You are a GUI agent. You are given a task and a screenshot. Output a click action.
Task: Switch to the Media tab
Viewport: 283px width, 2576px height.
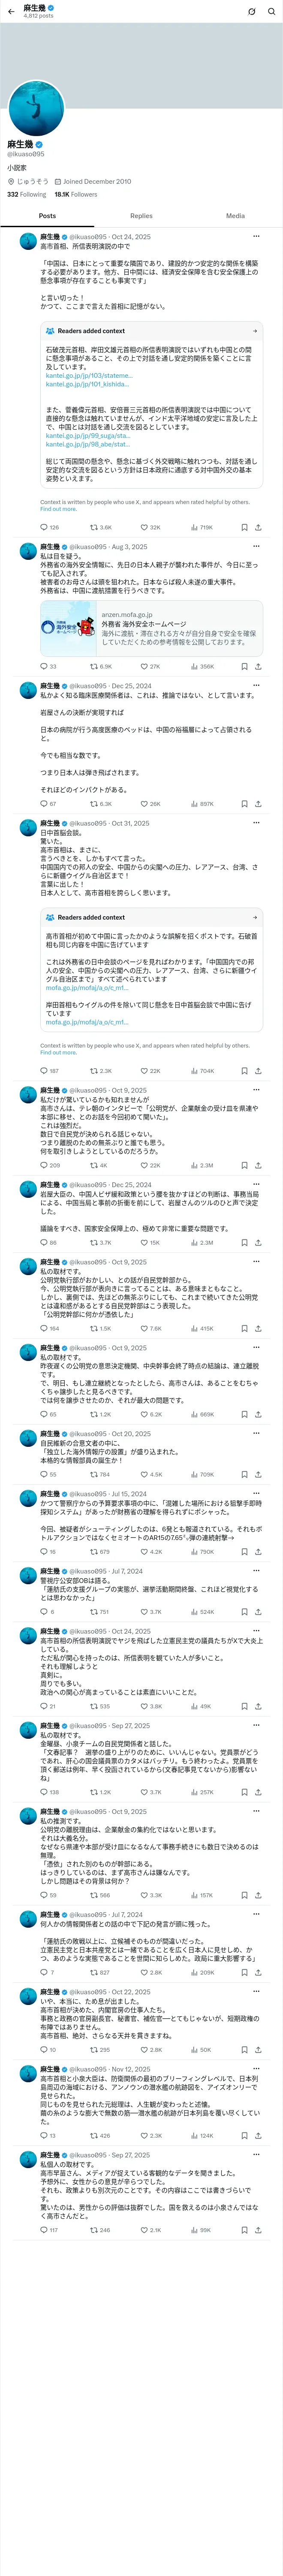tap(235, 216)
